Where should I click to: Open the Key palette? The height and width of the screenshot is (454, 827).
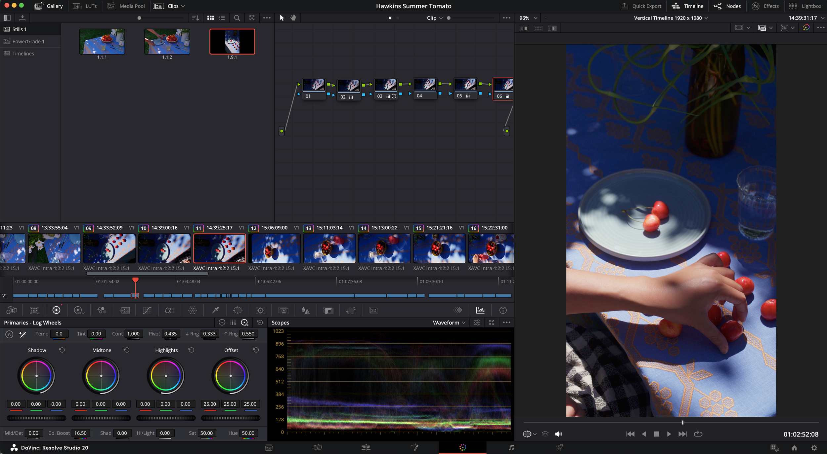point(328,310)
